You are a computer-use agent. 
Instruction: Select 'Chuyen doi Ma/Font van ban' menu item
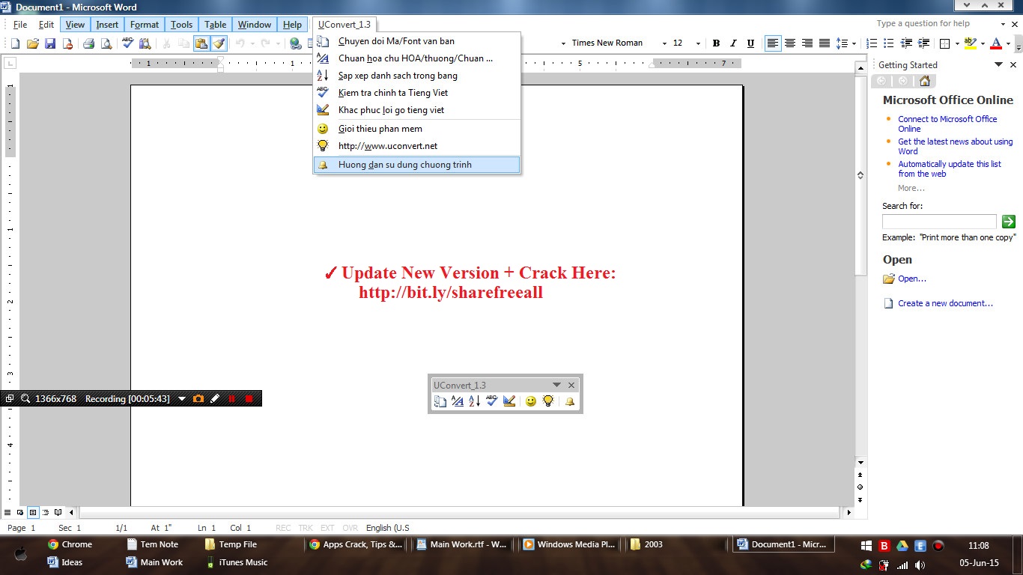[416, 41]
